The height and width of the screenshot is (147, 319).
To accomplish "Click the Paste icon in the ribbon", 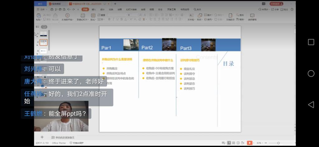I will point(38,16).
